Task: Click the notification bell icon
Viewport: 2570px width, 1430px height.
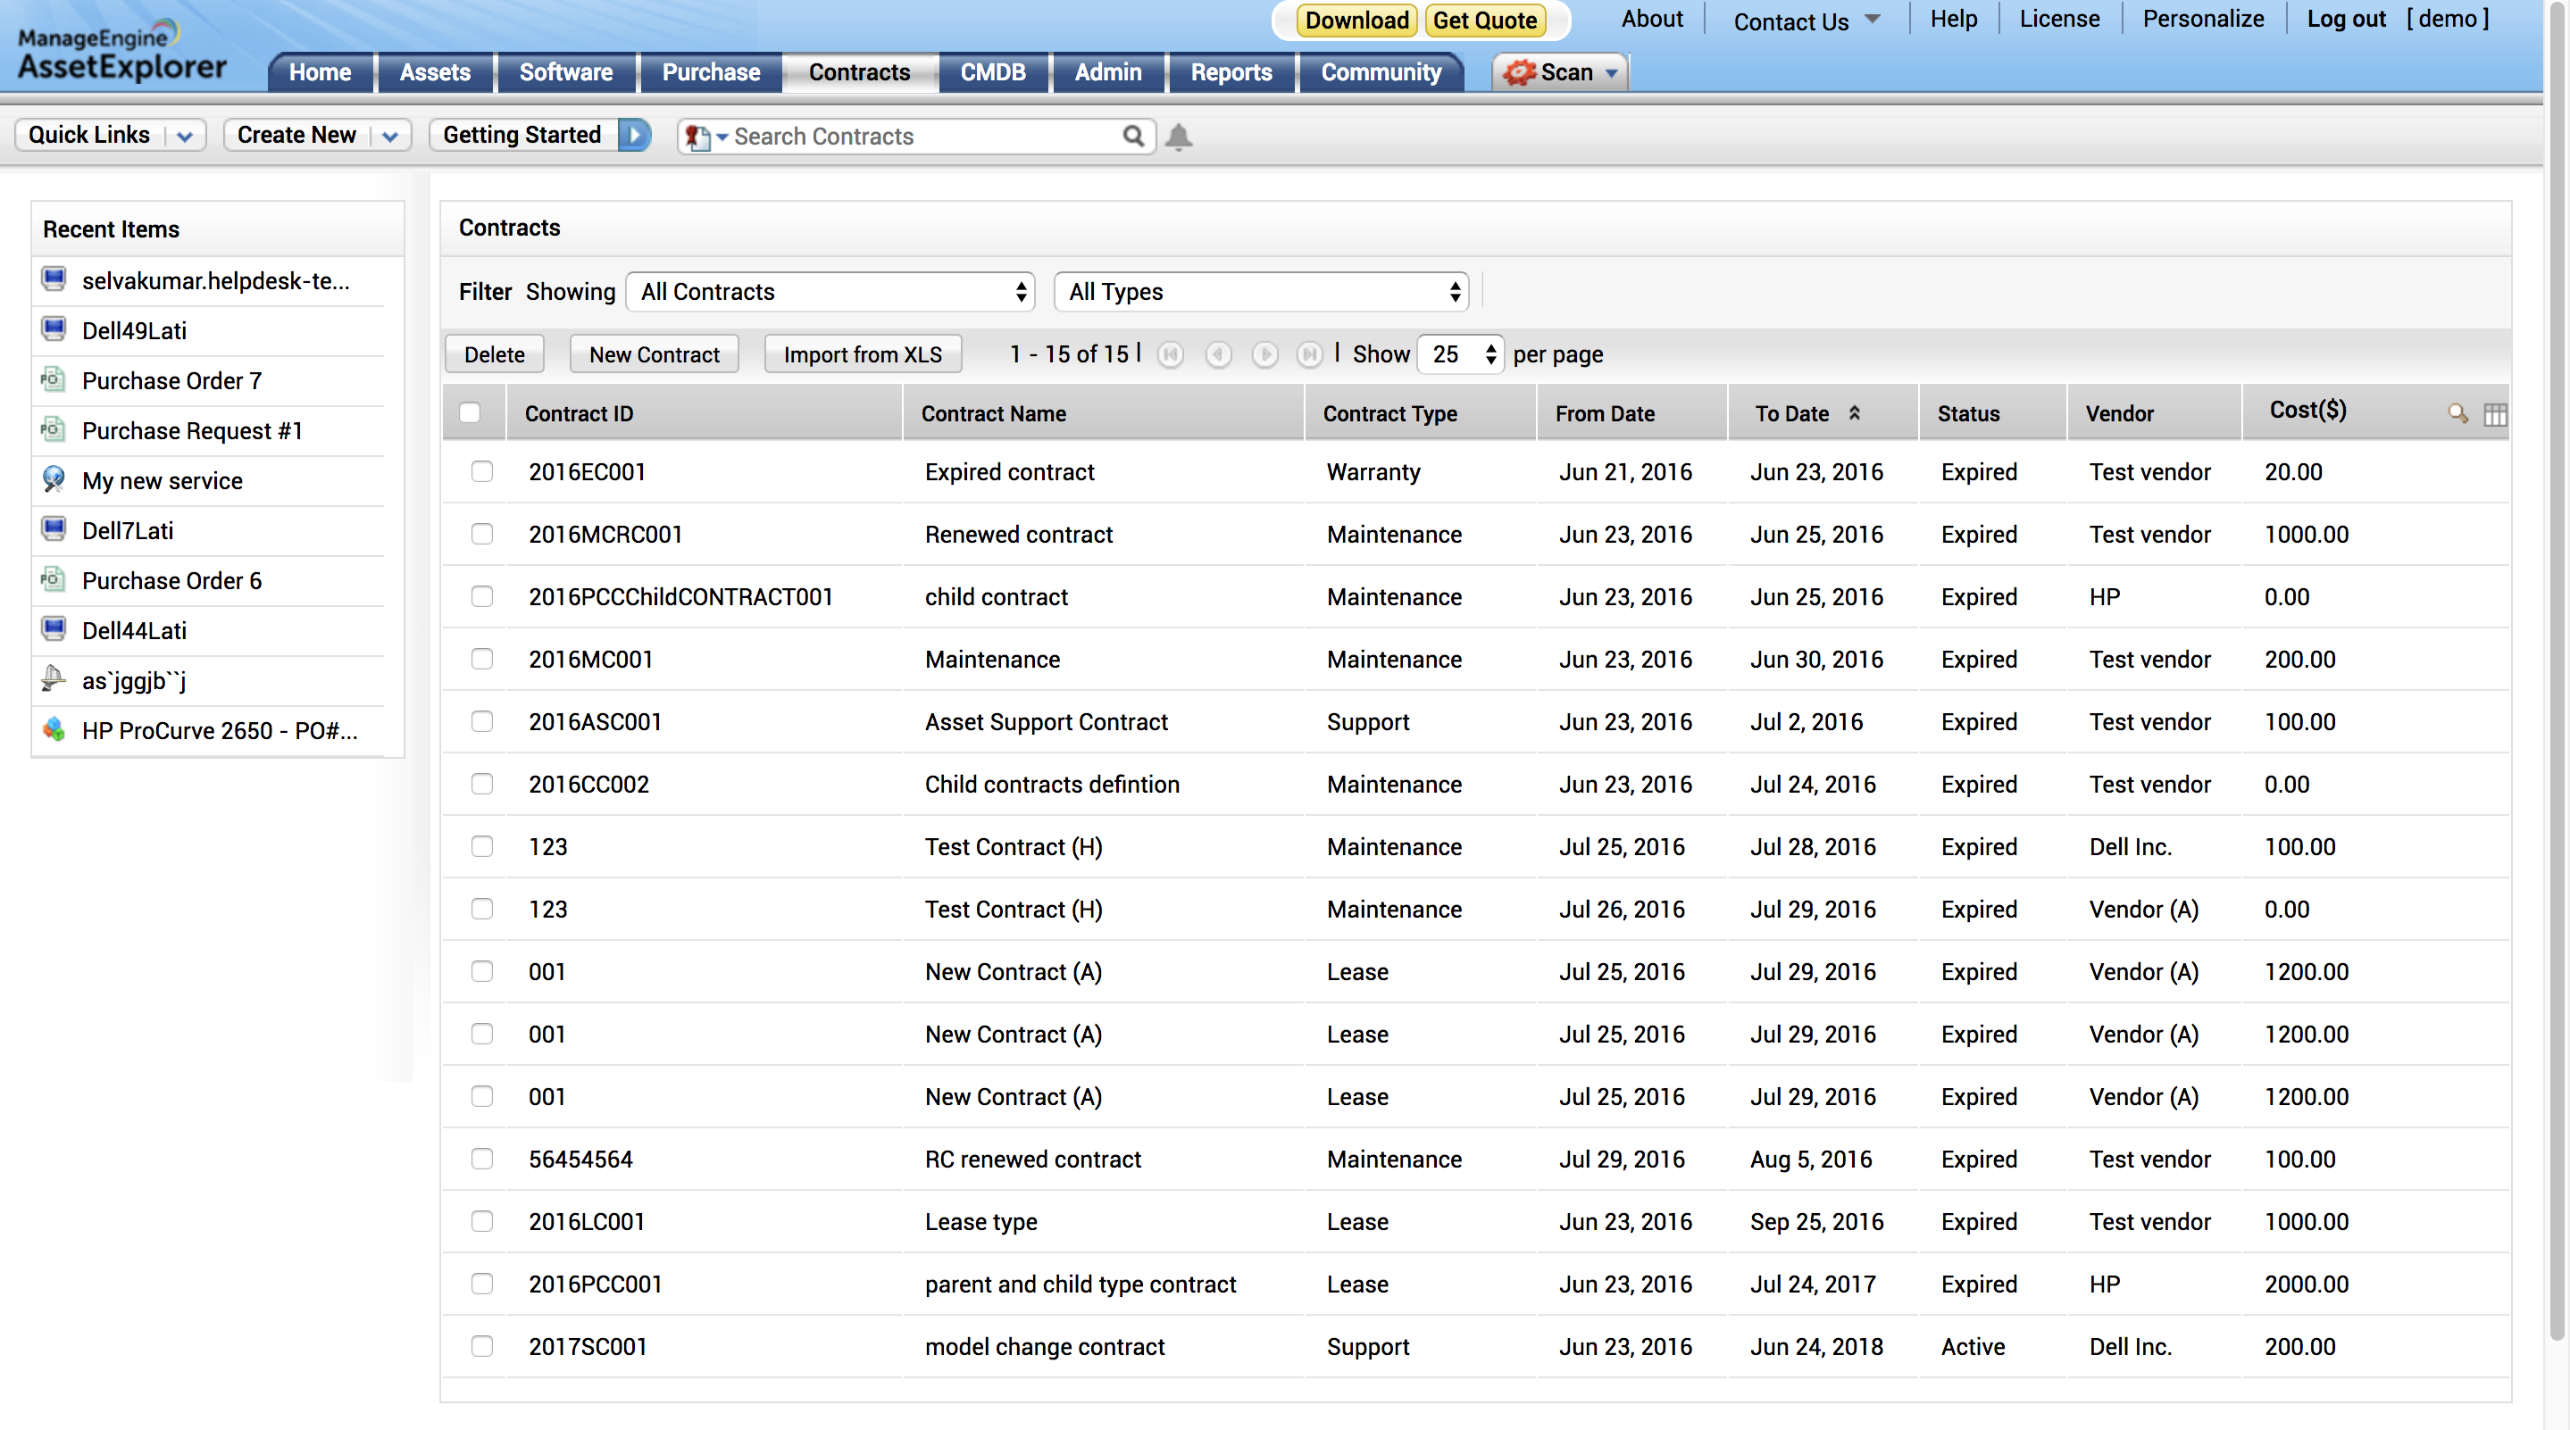Action: [x=1178, y=137]
